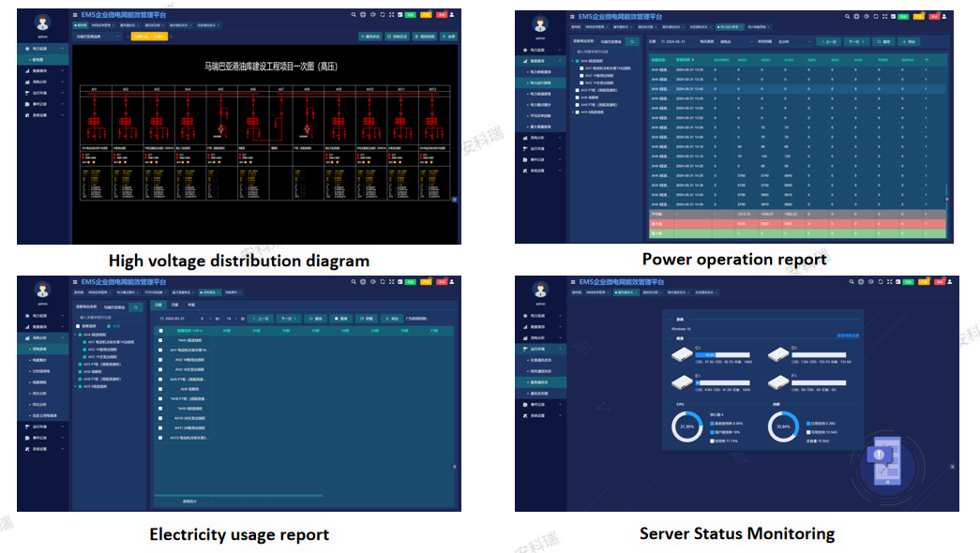Toggle table header select-all checkbox in Electricity usage report
Screen dimensions: 980x553
[160, 331]
